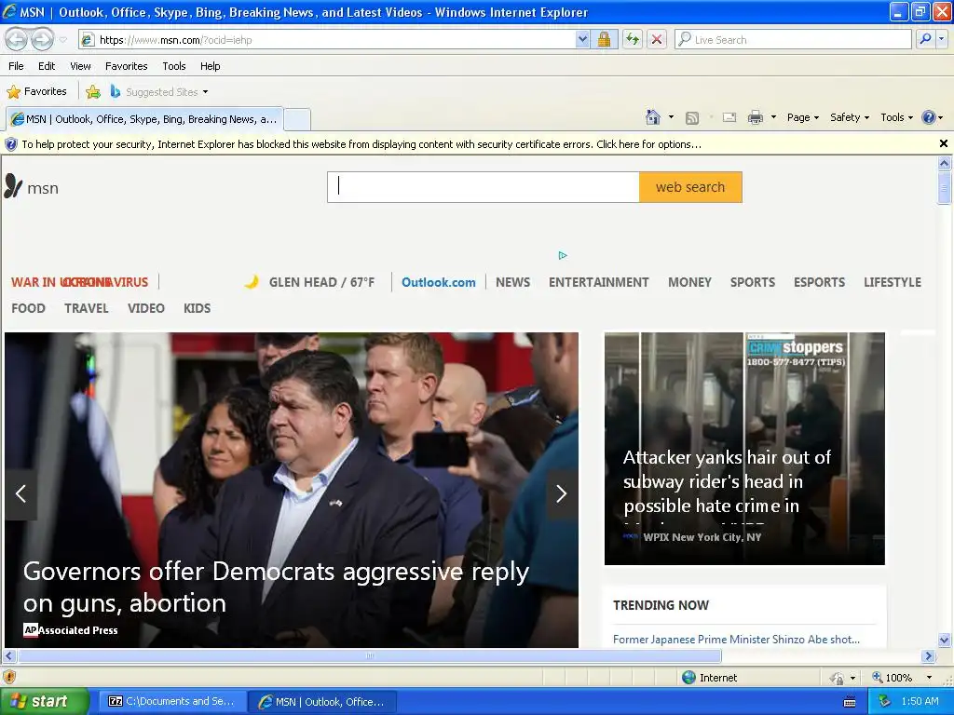Go forward with the browser Forward arrow
This screenshot has width=954, height=715.
point(42,39)
